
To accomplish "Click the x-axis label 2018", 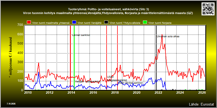I will click(x=115, y=92).
